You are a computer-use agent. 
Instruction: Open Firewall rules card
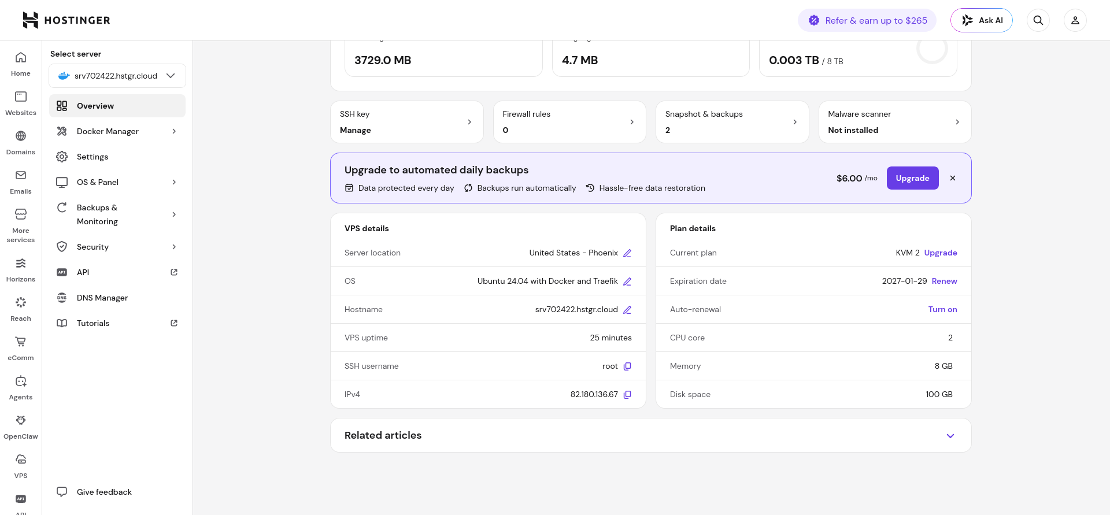point(569,122)
